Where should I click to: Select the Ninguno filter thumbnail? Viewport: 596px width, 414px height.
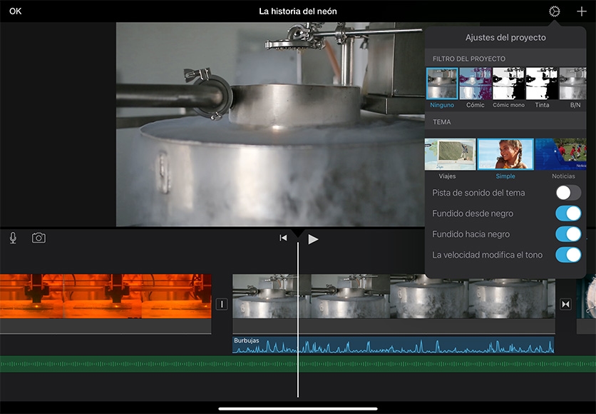click(x=442, y=84)
